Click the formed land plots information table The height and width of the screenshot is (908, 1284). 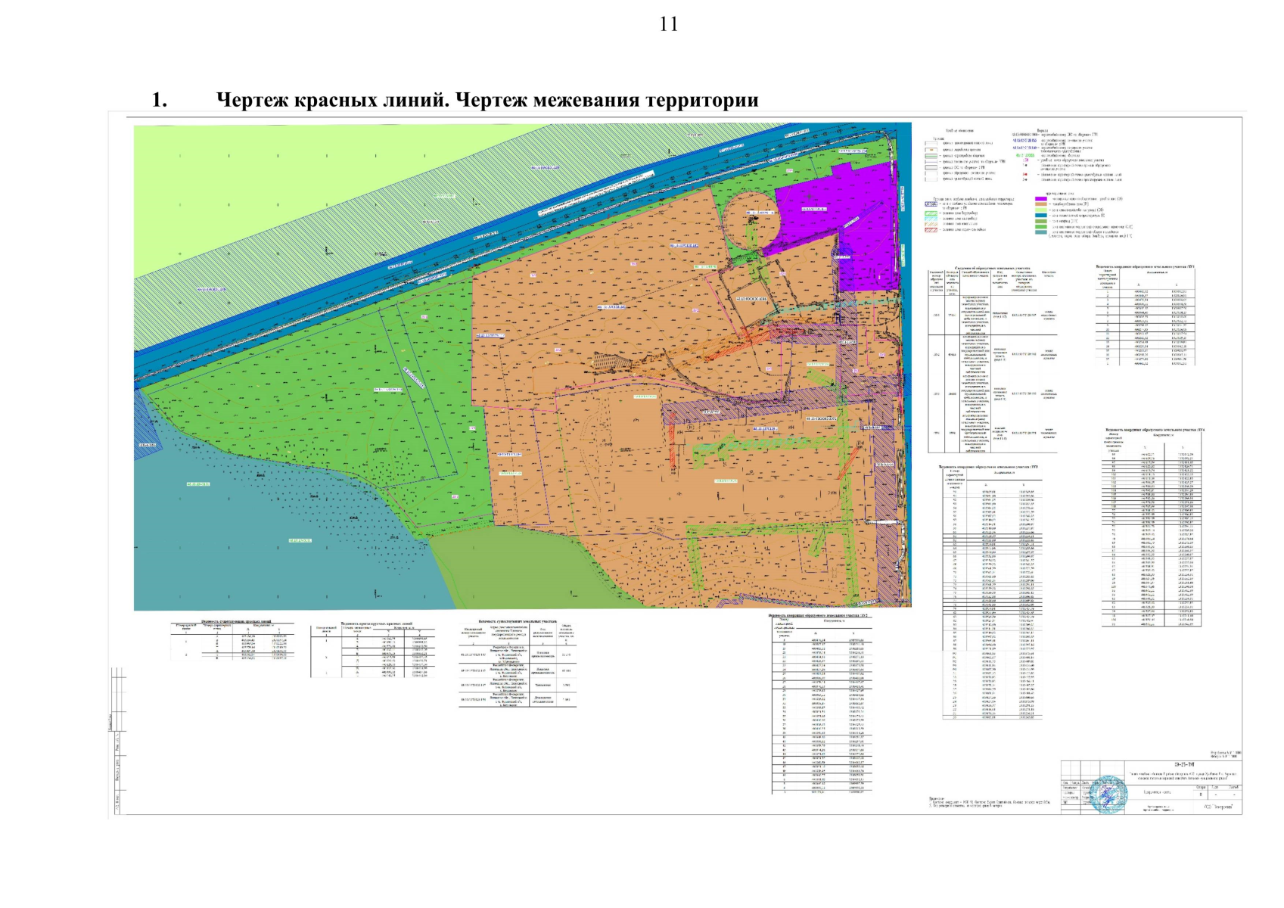991,359
